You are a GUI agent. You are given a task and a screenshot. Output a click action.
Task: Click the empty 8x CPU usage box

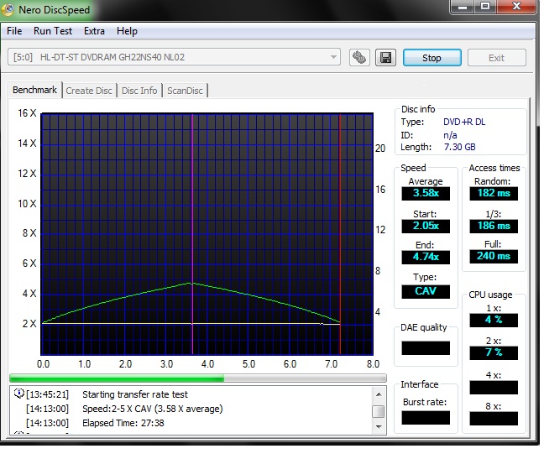(x=494, y=419)
